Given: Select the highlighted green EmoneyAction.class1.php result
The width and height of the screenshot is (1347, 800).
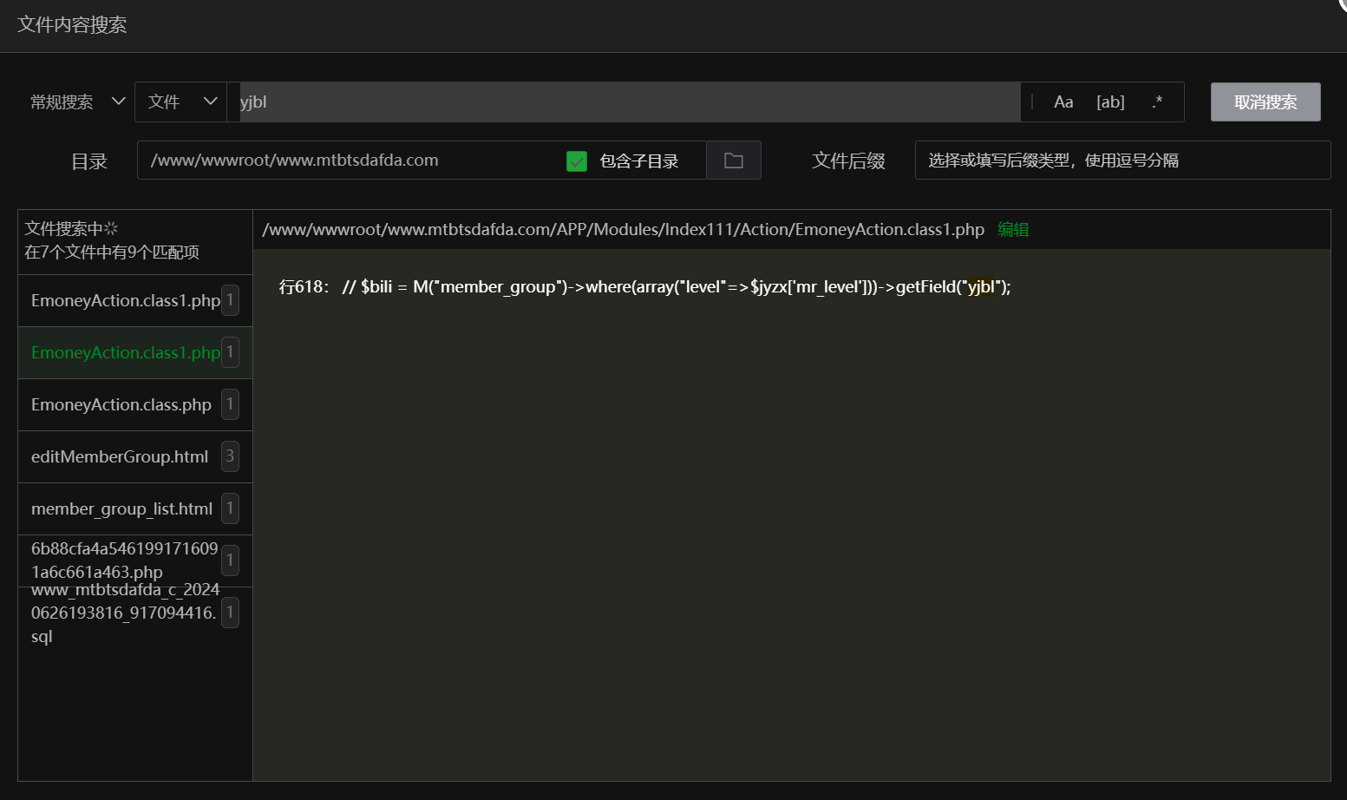Looking at the screenshot, I should coord(126,353).
